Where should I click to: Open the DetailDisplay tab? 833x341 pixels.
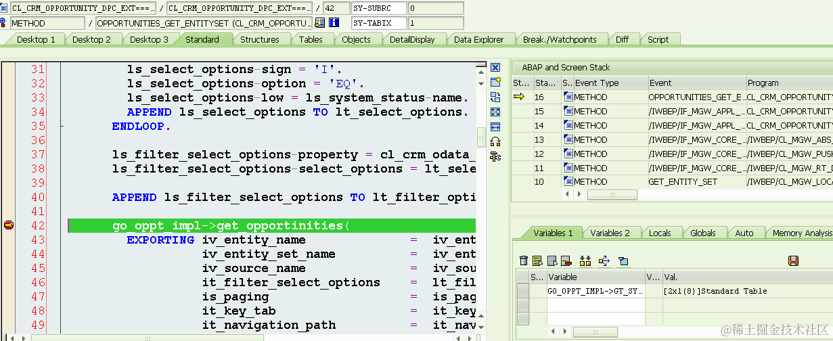click(412, 39)
